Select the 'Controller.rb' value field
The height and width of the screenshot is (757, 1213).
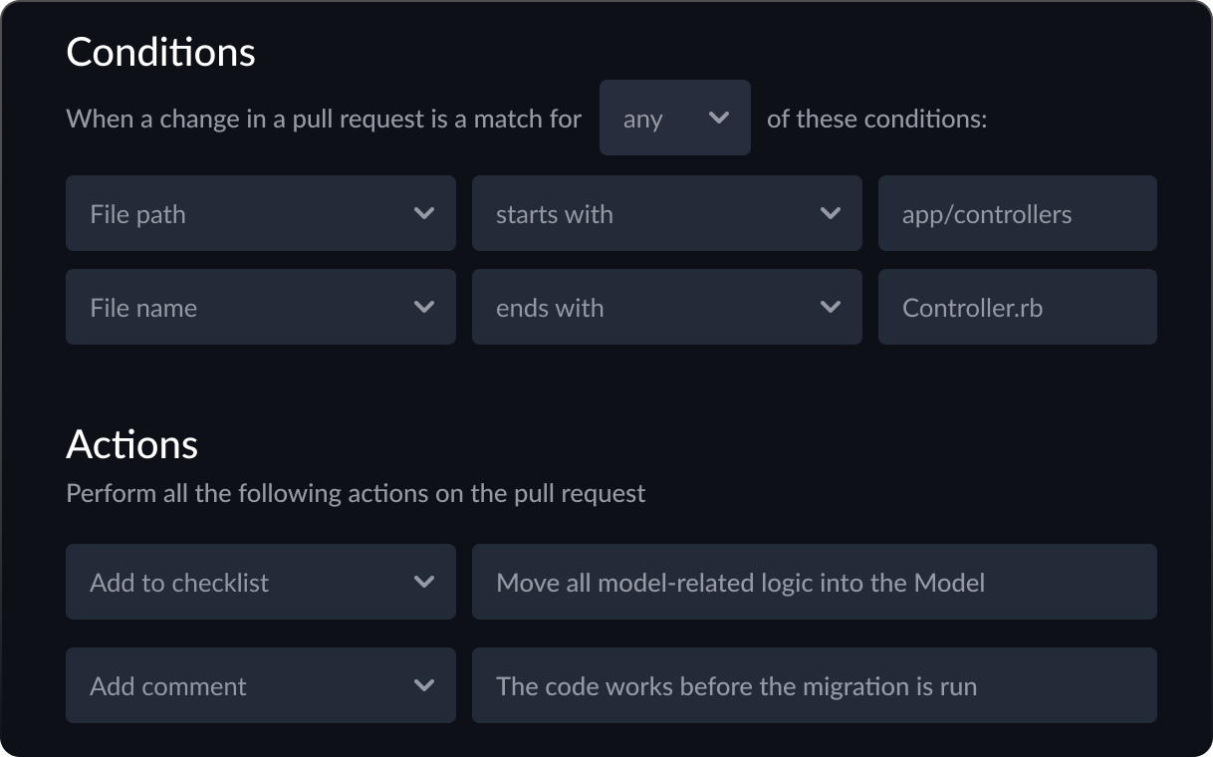[x=1016, y=307]
